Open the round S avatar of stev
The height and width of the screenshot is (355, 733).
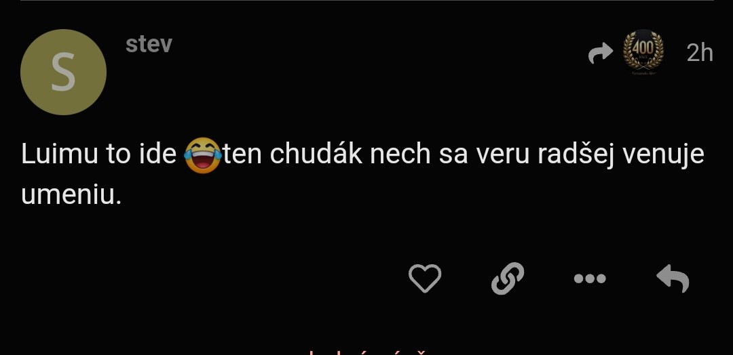[64, 72]
